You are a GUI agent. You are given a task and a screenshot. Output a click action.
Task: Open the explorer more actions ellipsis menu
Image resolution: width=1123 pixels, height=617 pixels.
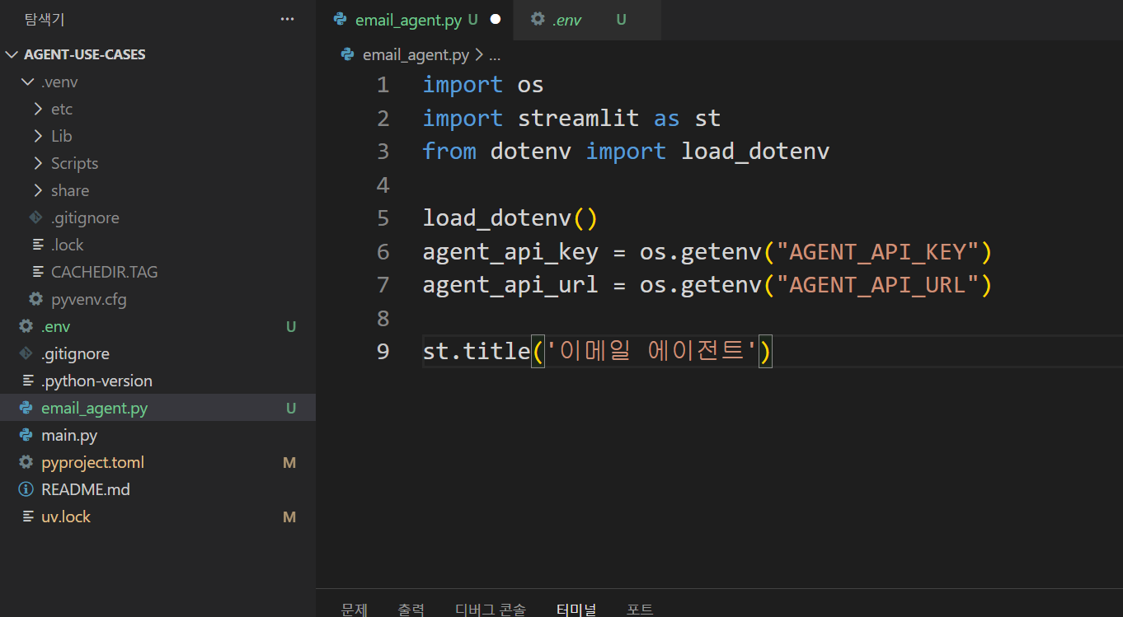click(x=287, y=19)
